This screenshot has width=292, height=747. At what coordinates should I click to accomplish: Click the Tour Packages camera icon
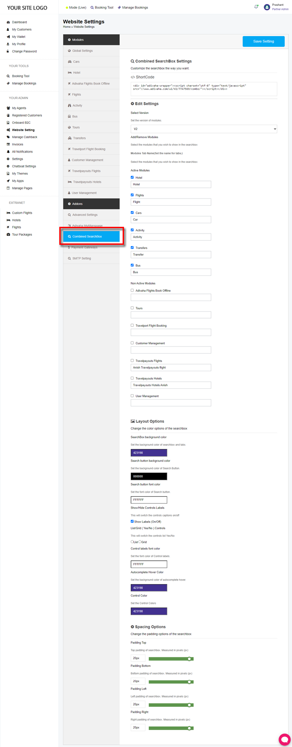click(8, 234)
